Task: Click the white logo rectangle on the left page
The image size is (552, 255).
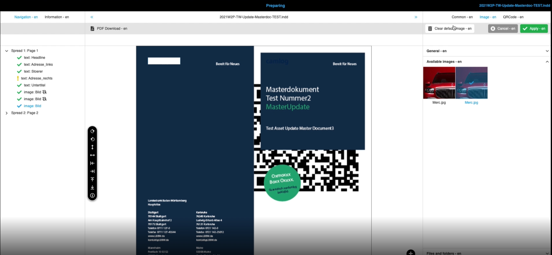Action: click(x=164, y=61)
